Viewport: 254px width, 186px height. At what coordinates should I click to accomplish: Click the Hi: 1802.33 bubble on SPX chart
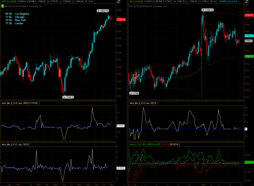(x=102, y=10)
